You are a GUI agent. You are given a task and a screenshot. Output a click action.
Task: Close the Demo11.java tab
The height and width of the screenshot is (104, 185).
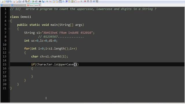click(39, 5)
